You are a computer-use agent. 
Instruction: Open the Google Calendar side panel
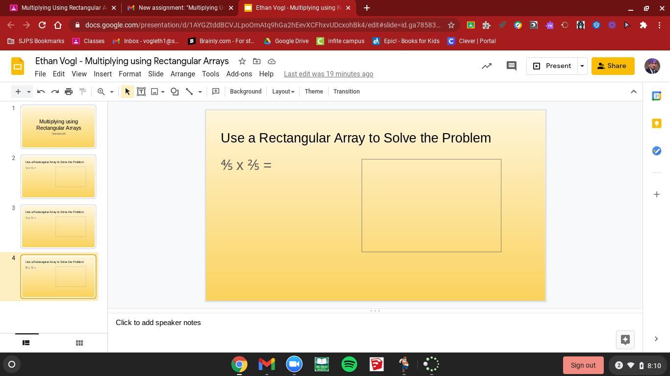656,96
